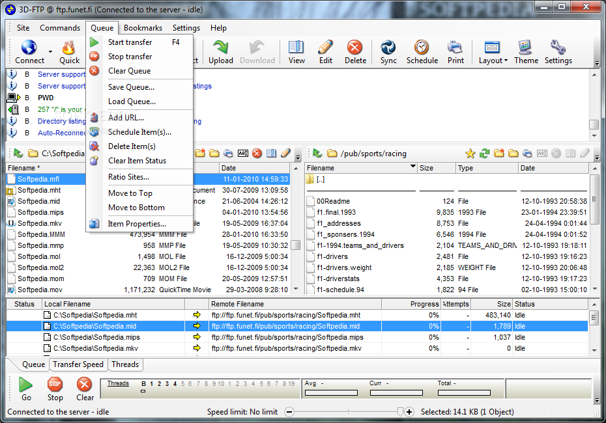Image resolution: width=606 pixels, height=423 pixels.
Task: Click the green Go play button
Action: pyautogui.click(x=26, y=385)
